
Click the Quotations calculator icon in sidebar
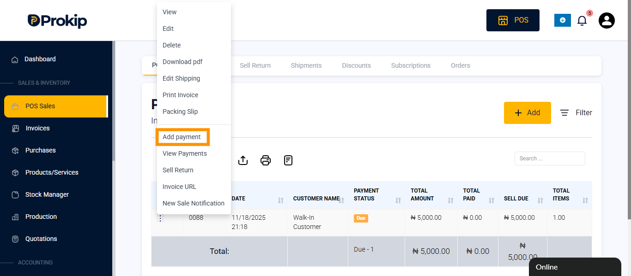click(15, 239)
